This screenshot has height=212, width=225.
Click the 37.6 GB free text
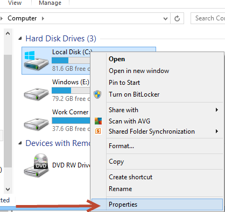click(71, 129)
